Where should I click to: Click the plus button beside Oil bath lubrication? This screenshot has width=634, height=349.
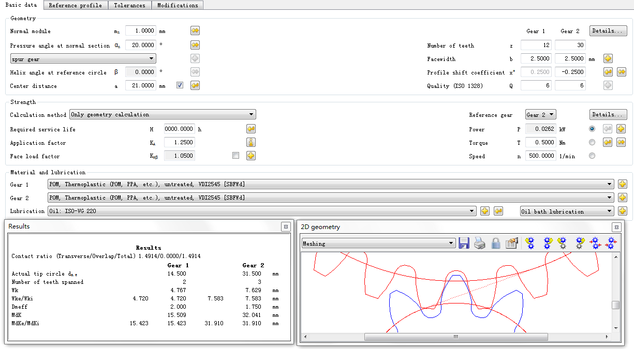[x=623, y=211]
